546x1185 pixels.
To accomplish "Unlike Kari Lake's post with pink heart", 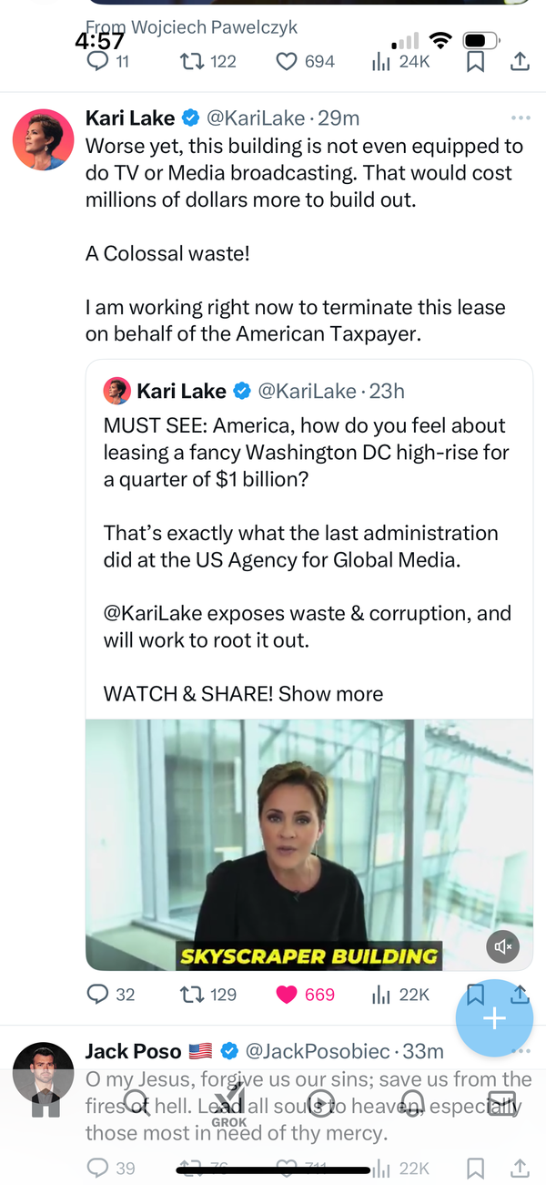I will pyautogui.click(x=288, y=994).
